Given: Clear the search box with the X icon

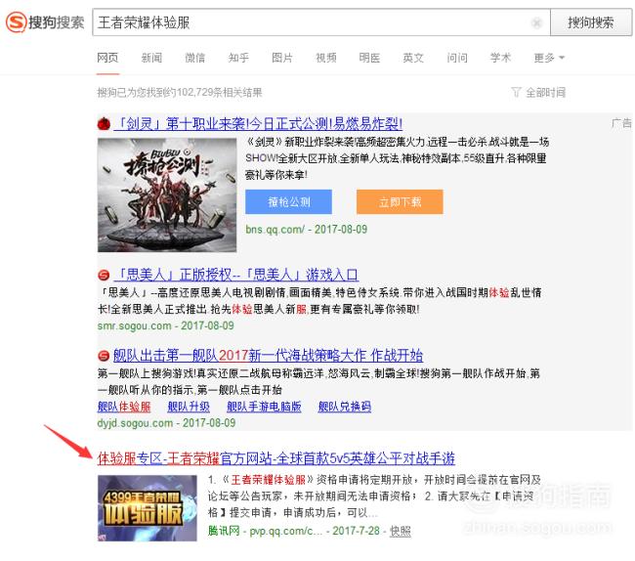Looking at the screenshot, I should 536,22.
